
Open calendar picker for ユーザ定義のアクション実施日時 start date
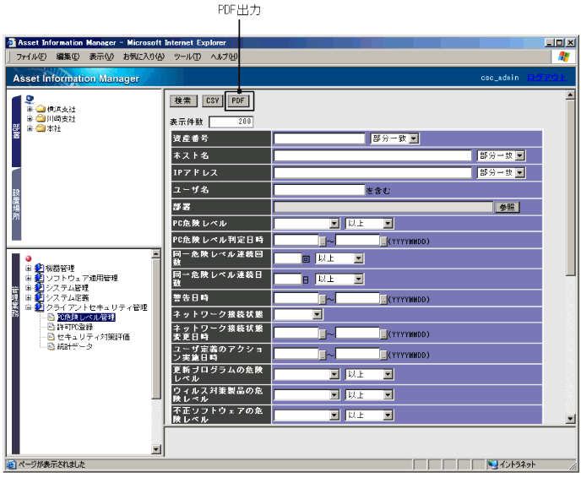(323, 356)
